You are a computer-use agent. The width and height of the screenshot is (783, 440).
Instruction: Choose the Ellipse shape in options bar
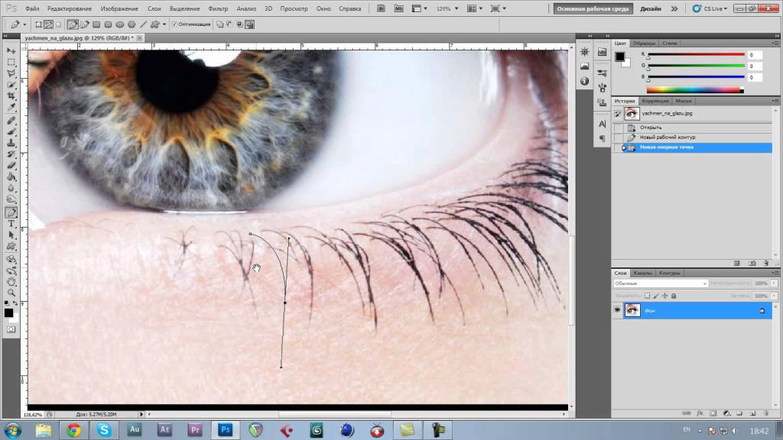pyautogui.click(x=120, y=24)
